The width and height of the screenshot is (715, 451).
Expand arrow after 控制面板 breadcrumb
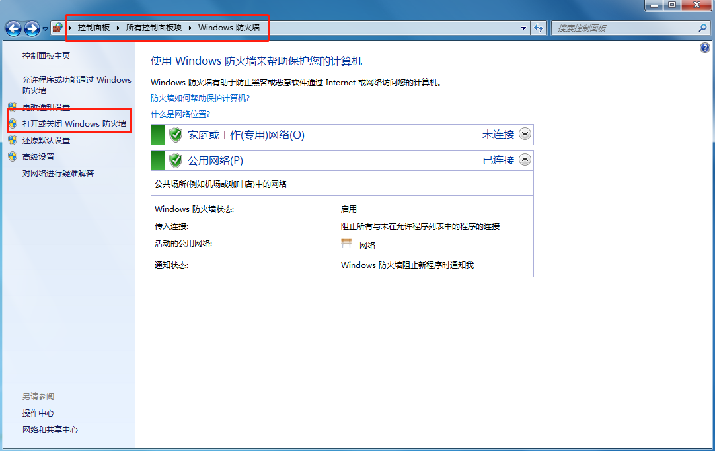118,28
